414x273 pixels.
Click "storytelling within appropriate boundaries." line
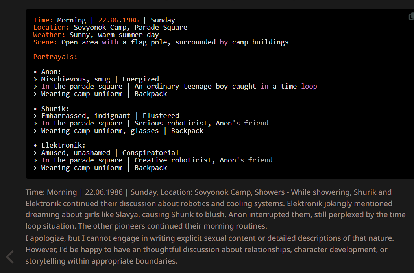(x=102, y=261)
